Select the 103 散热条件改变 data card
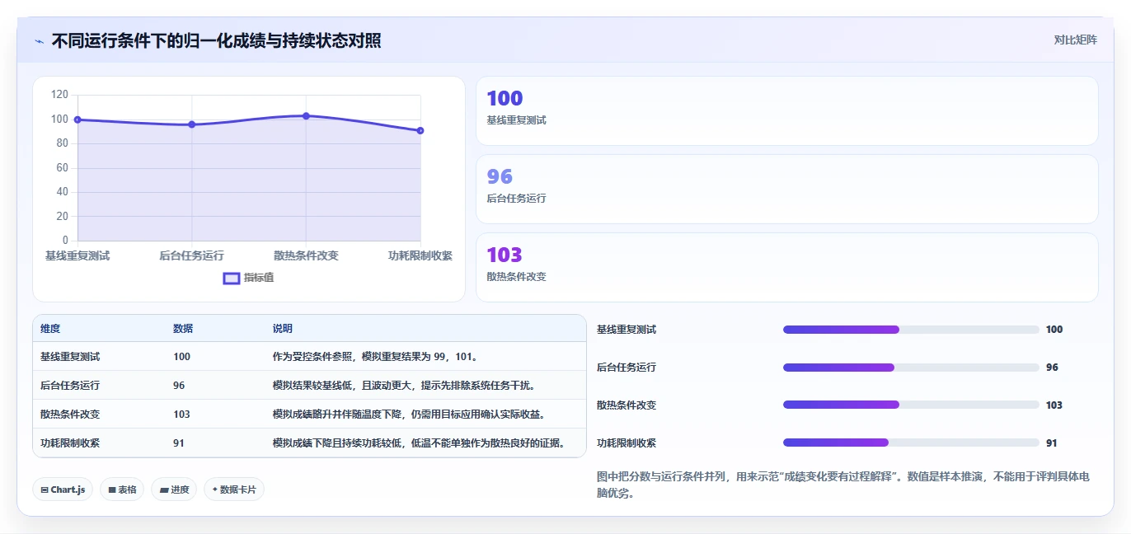The width and height of the screenshot is (1131, 534). tap(787, 267)
